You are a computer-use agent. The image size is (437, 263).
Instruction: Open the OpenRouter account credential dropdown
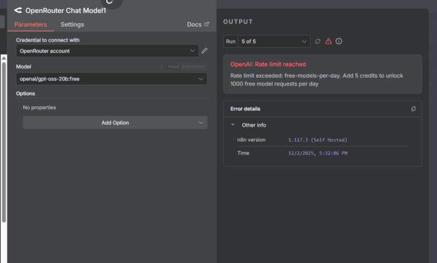(107, 51)
